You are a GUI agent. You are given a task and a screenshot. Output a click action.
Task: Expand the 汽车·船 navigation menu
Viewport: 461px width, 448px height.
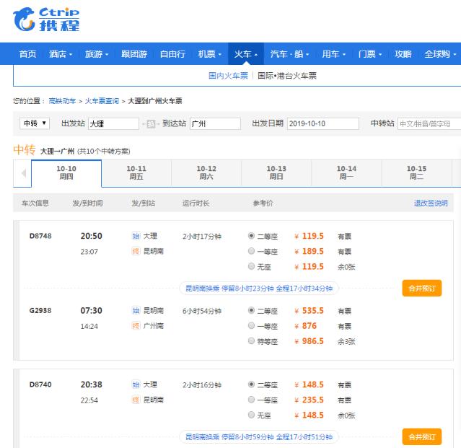coord(289,54)
